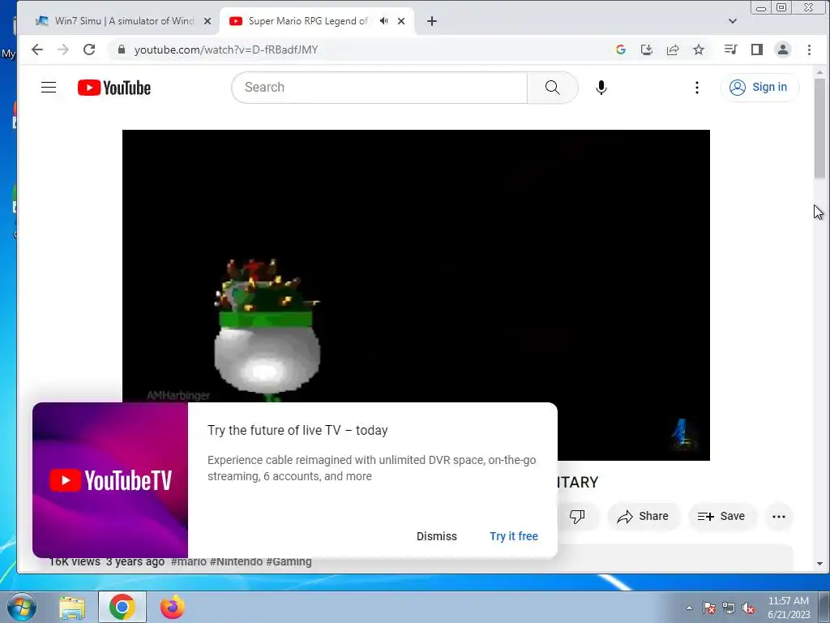
Task: Click the forward navigation arrow
Action: (63, 49)
